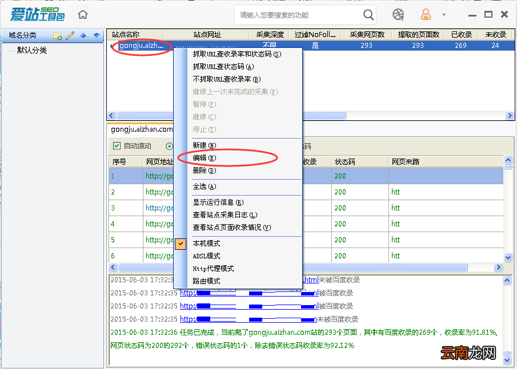Go to the home page icon
The width and height of the screenshot is (517, 369).
(x=82, y=14)
